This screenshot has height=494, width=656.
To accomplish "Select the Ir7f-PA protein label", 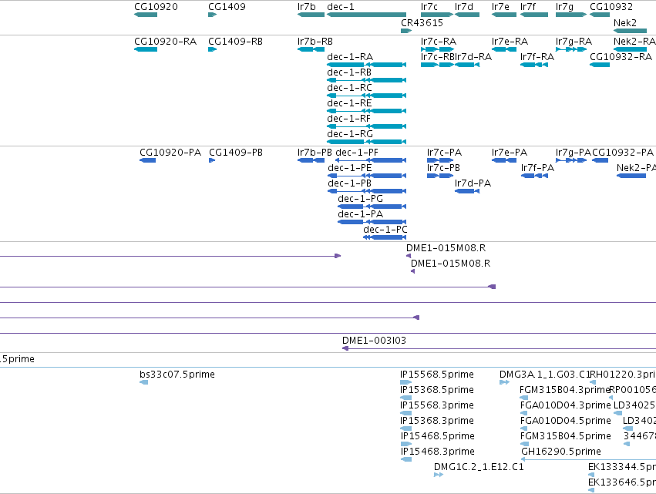I will (537, 168).
